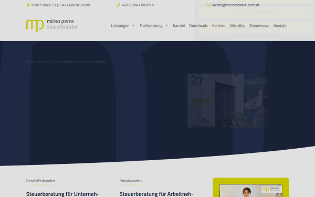Click the Kölner Straße 27 address text
This screenshot has width=315, height=197.
pyautogui.click(x=61, y=5)
